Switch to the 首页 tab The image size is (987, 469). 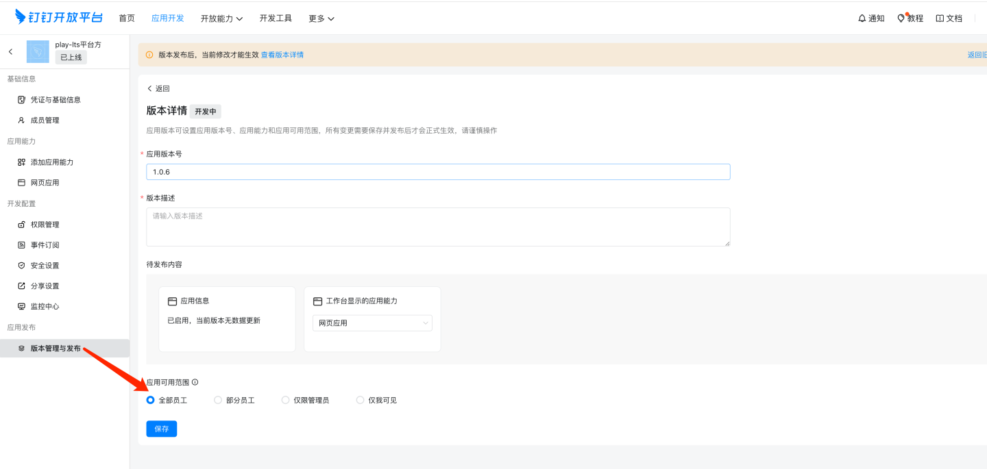(127, 18)
